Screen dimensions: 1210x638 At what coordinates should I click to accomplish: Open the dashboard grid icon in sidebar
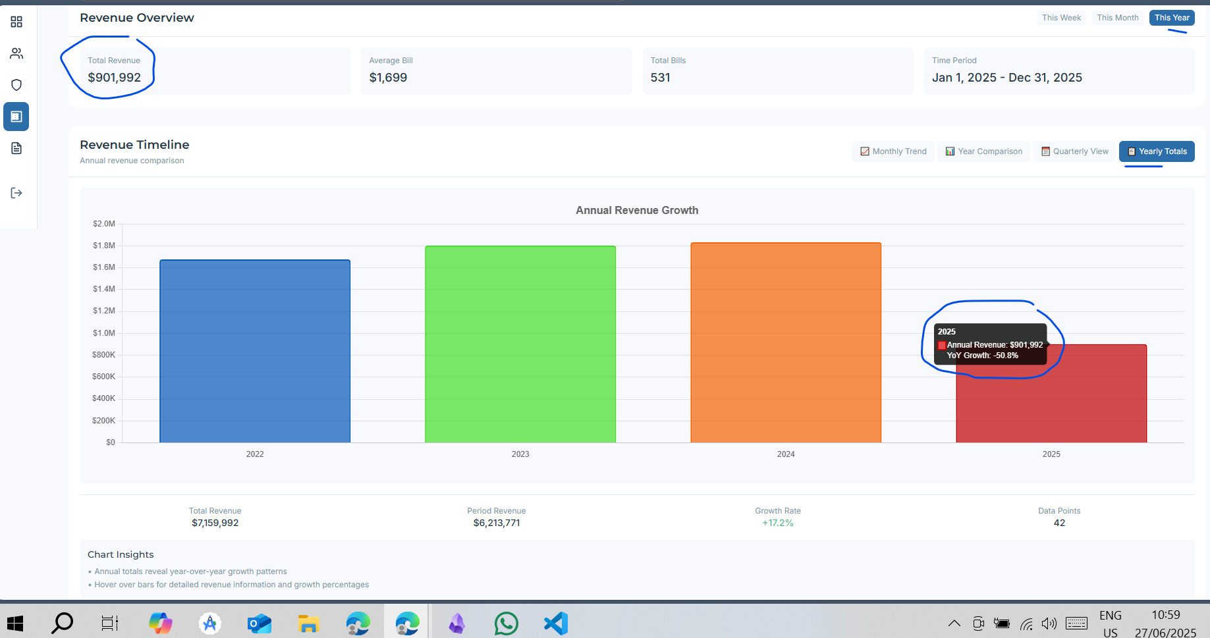16,22
